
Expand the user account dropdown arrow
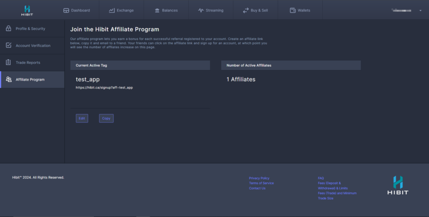click(x=421, y=10)
